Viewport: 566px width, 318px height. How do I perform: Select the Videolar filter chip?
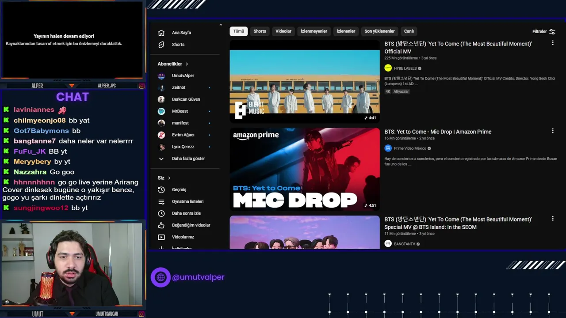pos(283,31)
